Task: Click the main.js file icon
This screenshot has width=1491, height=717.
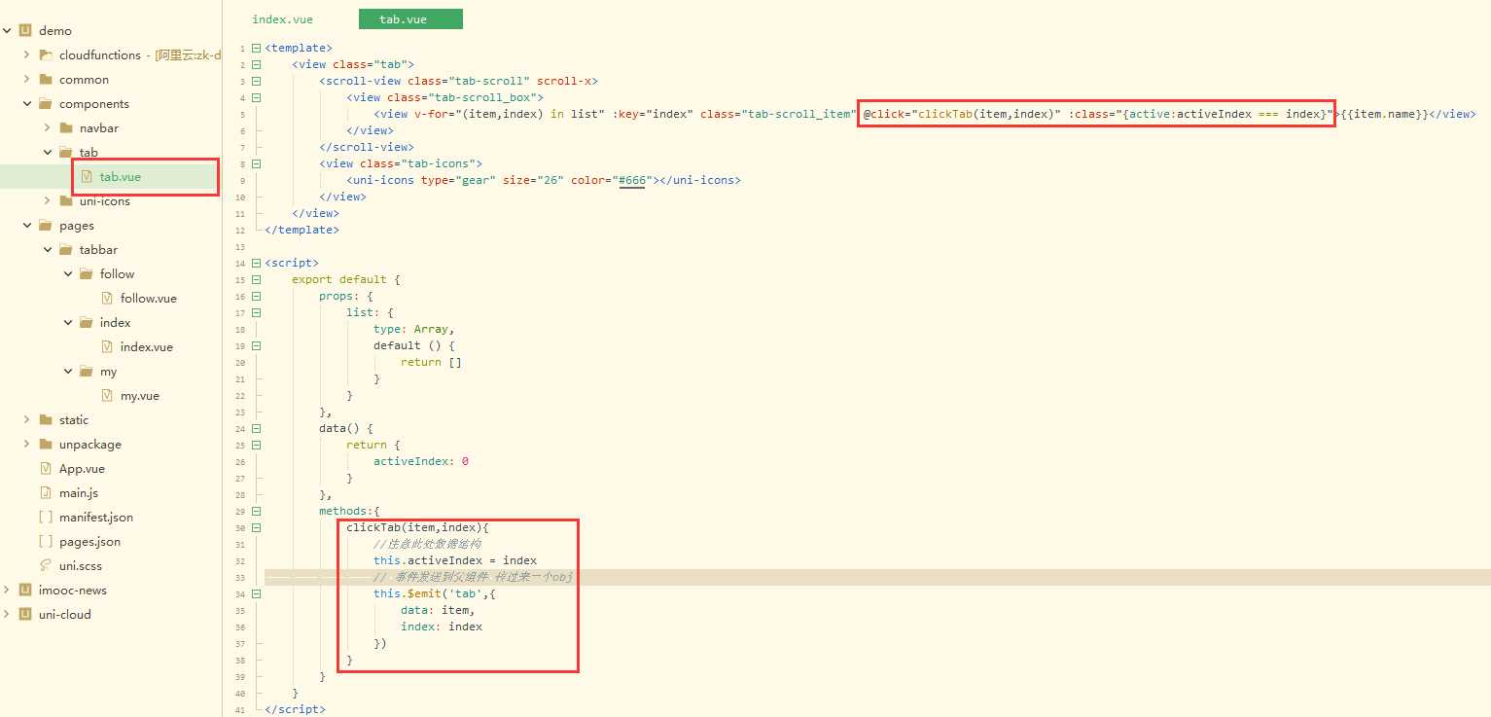Action: pos(46,493)
